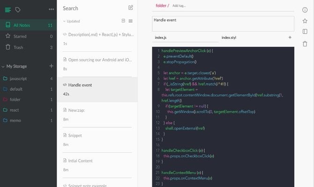The image size is (314, 187).
Task: Click the shell.openExternal(href) code line
Action: pos(185,128)
